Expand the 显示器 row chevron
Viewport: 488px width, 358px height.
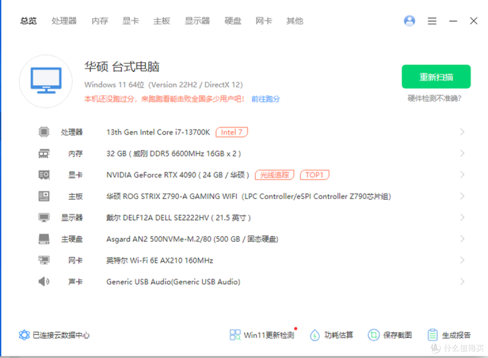463,218
